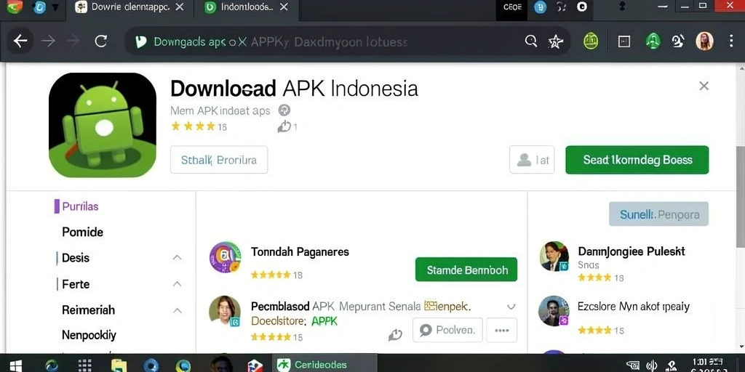
Task: Select Desis in the sidebar
Action: tap(76, 258)
